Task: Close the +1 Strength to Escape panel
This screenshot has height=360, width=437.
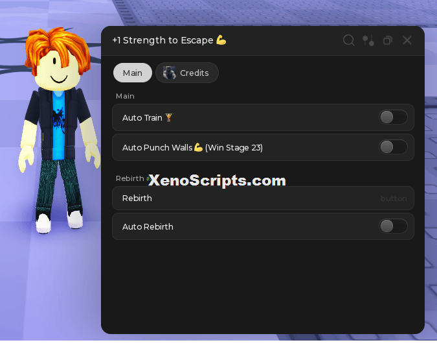Action: pyautogui.click(x=407, y=40)
